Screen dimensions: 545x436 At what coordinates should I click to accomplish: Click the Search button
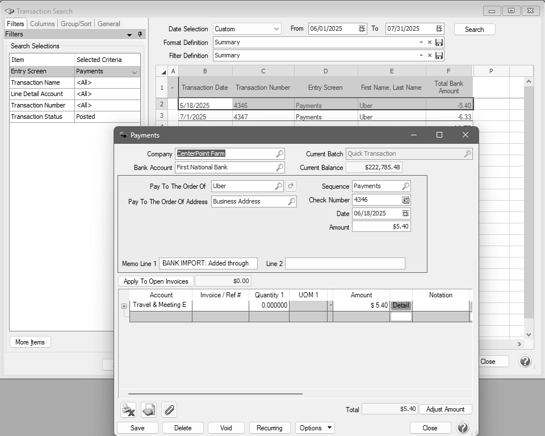(474, 29)
